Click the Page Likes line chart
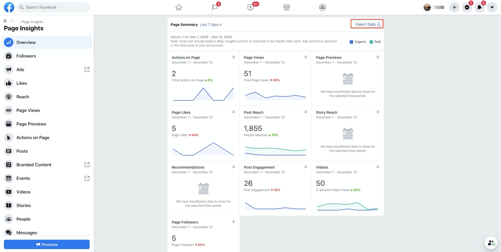 (x=203, y=149)
